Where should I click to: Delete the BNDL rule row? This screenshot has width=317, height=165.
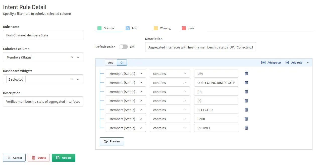(246, 119)
